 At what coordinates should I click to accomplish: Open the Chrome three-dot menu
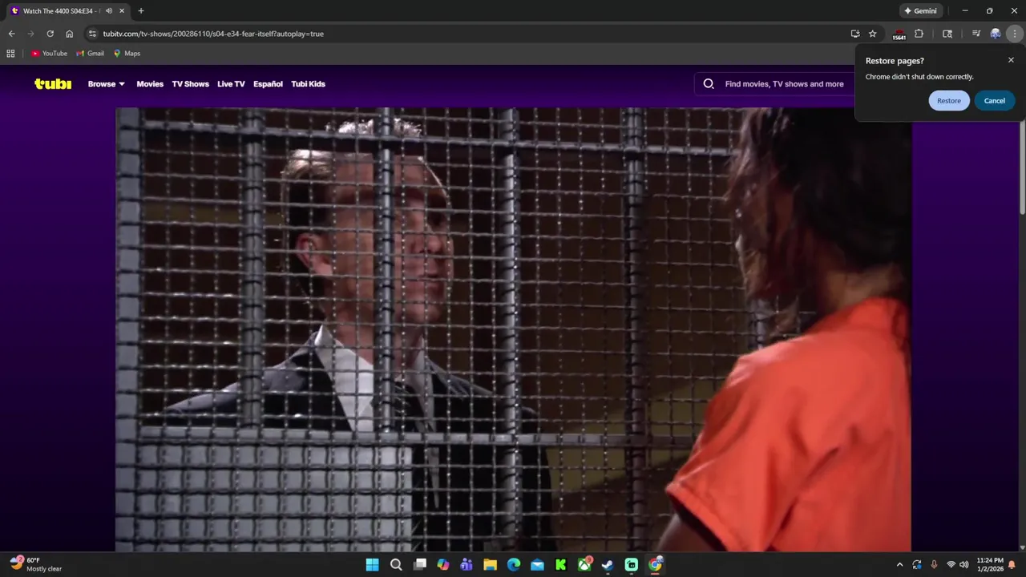click(1015, 34)
